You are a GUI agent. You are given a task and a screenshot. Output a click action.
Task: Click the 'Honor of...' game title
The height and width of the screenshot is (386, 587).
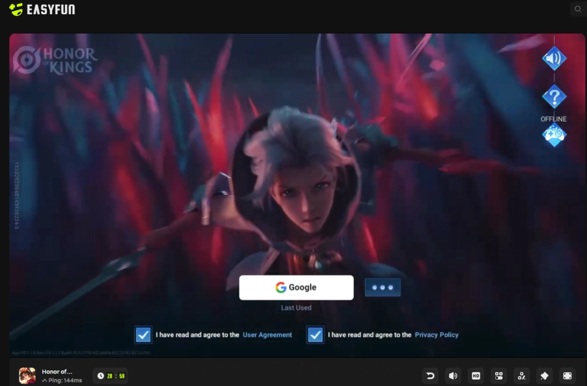click(x=57, y=372)
